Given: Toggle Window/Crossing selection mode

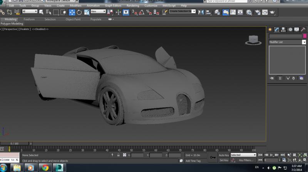Looking at the screenshot, I should pos(63,12).
